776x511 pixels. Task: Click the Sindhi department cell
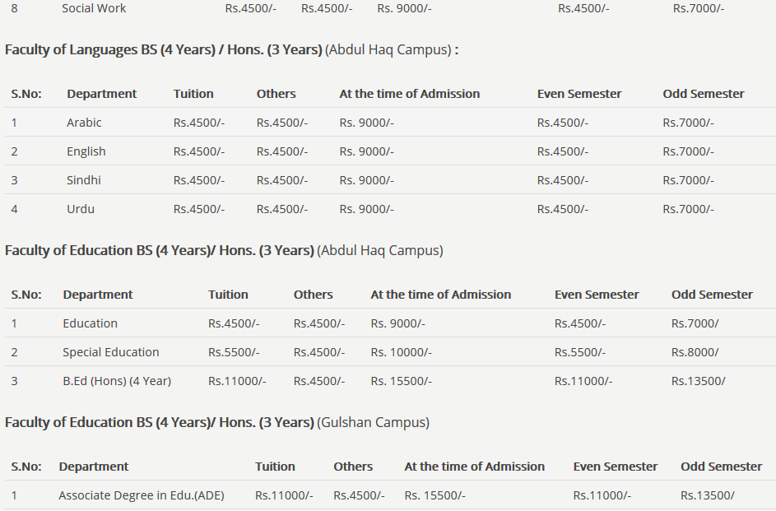pos(84,180)
